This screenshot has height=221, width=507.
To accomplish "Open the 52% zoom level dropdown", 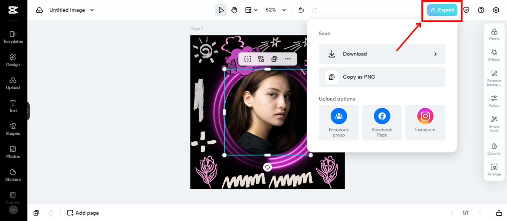I will coord(276,10).
